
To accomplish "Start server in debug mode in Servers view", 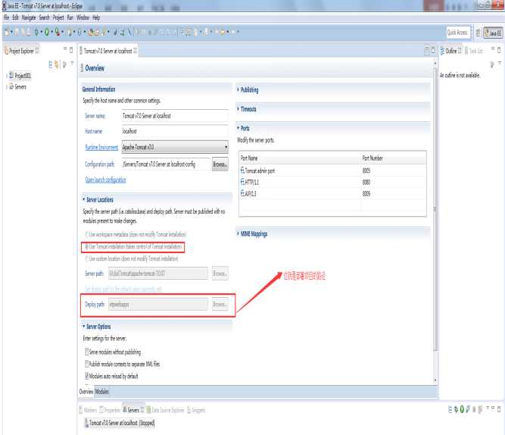I will click(x=456, y=409).
